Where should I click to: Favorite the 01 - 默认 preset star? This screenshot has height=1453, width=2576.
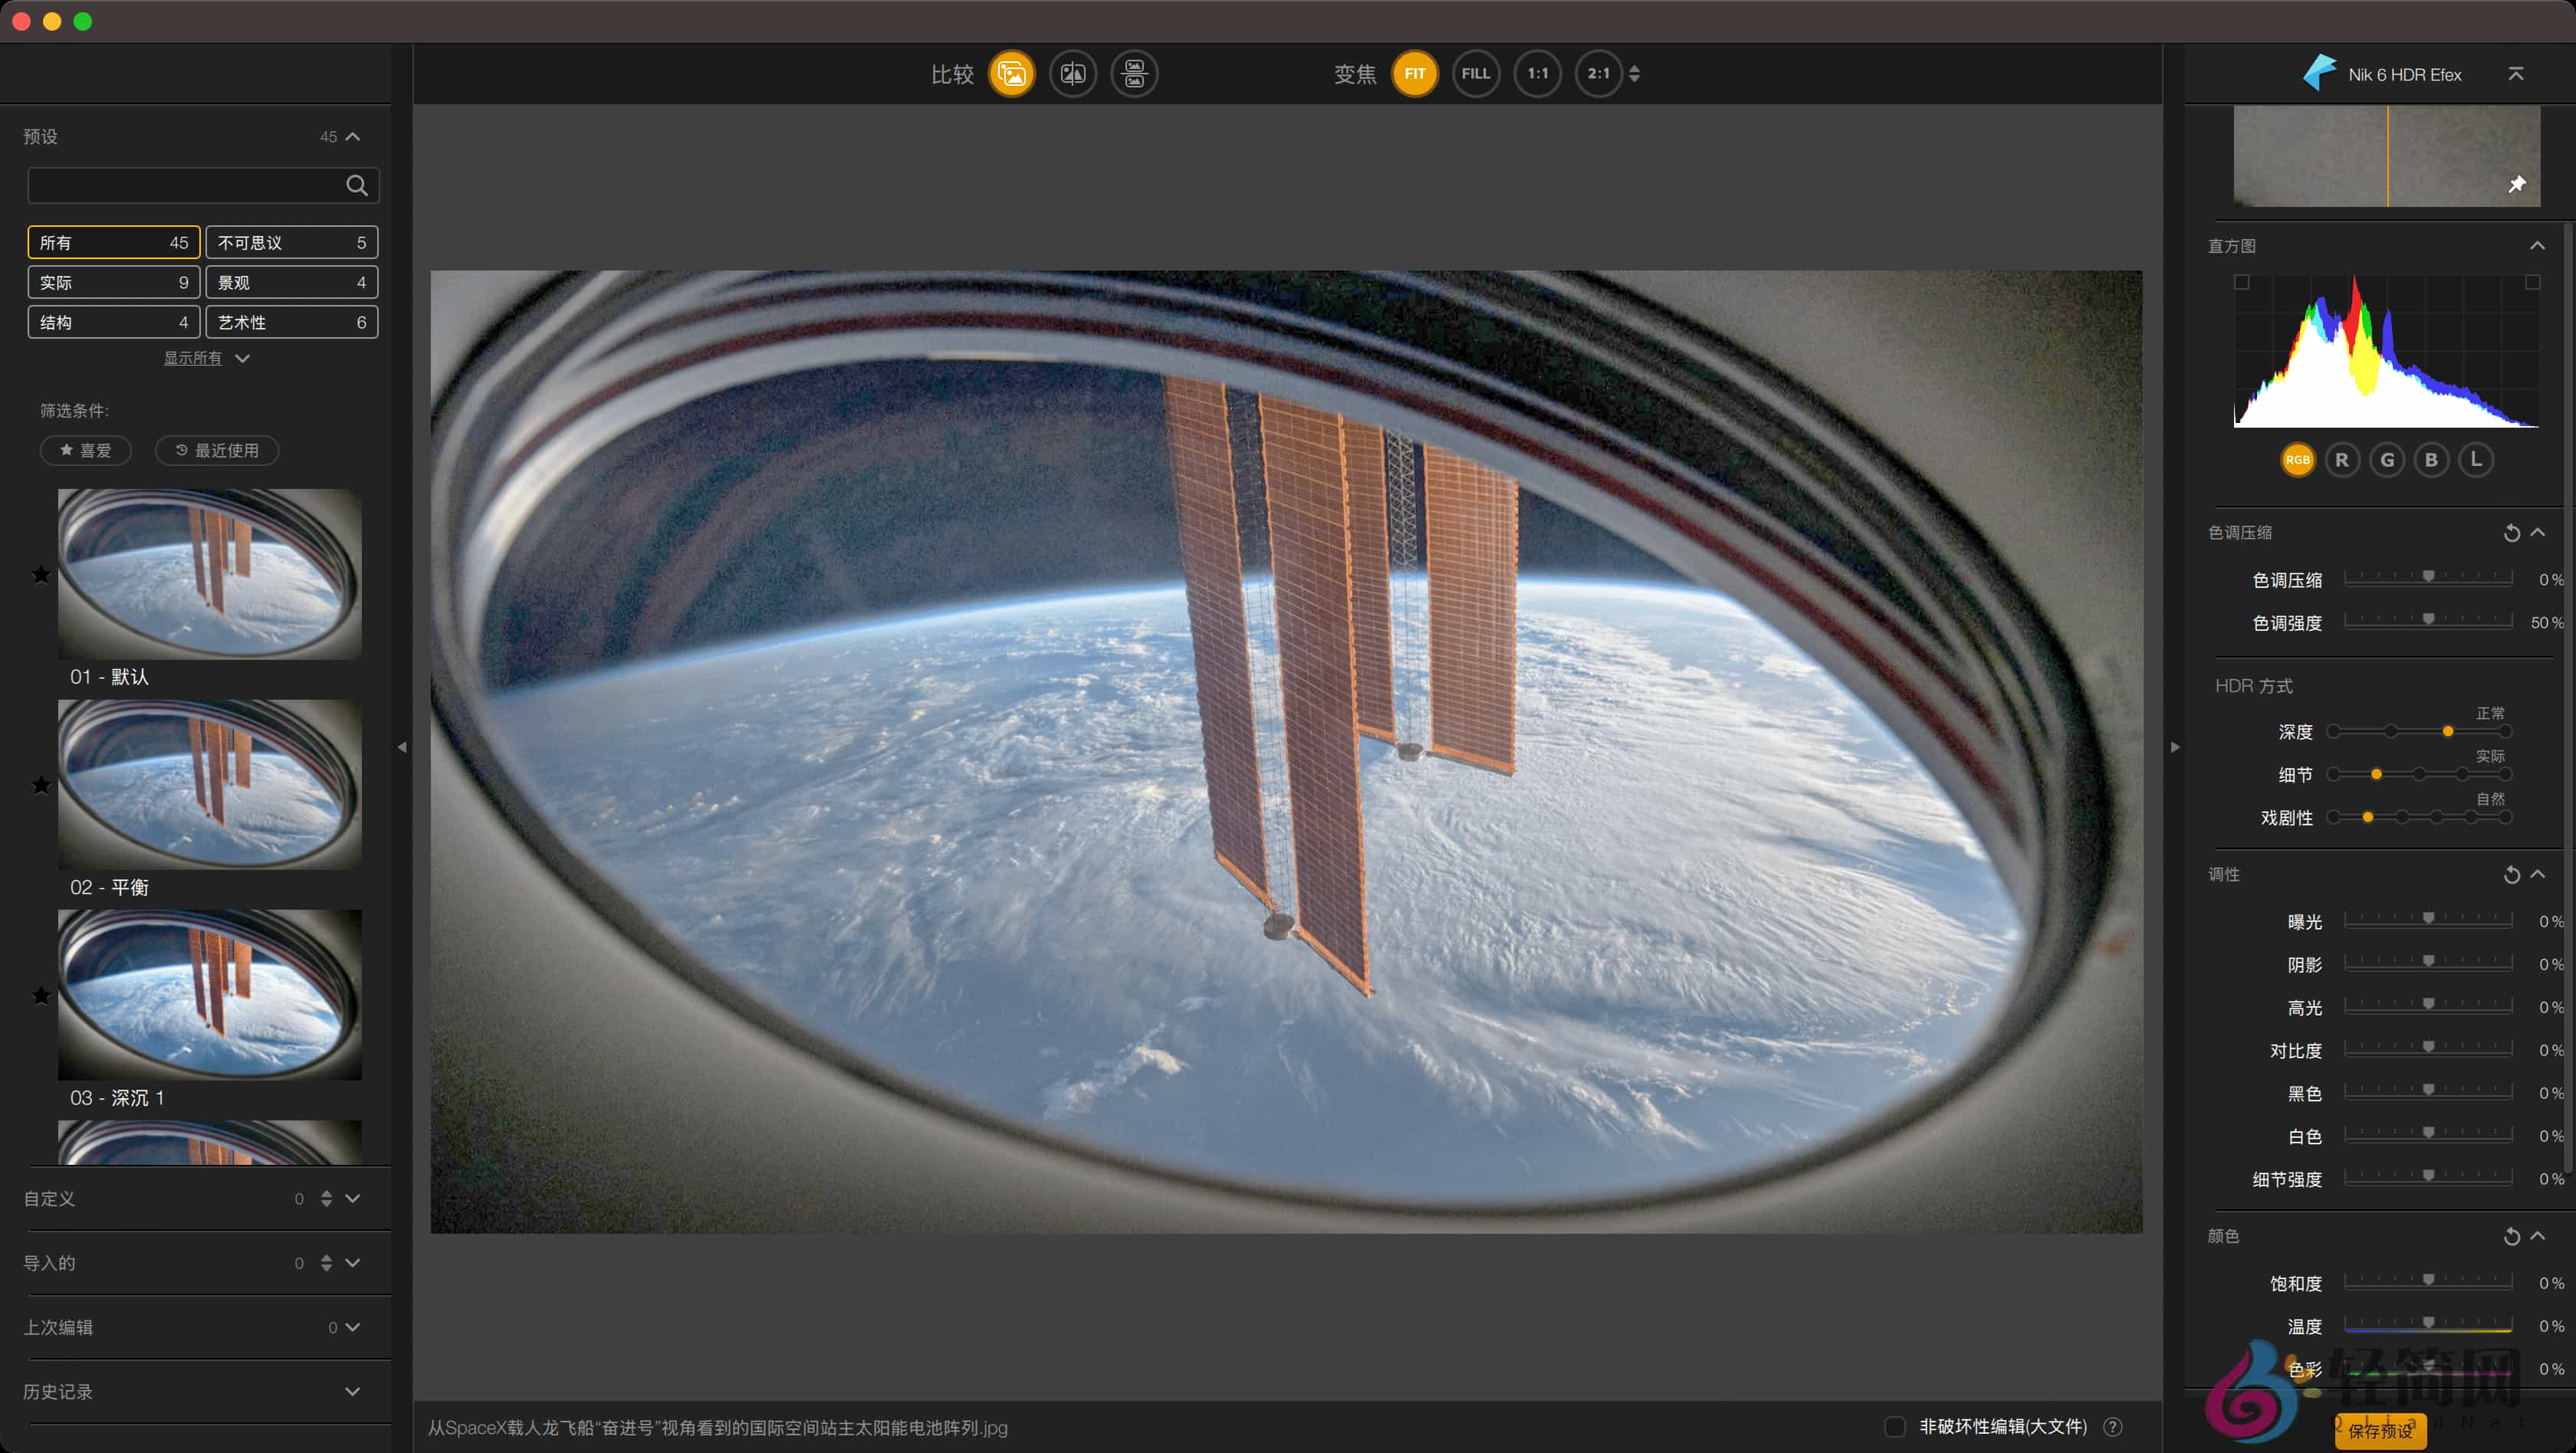[x=41, y=575]
